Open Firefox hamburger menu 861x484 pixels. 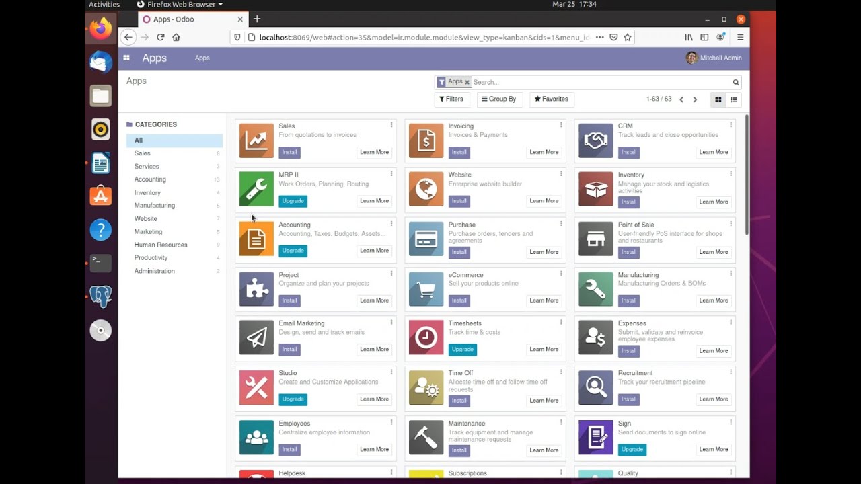pos(740,38)
